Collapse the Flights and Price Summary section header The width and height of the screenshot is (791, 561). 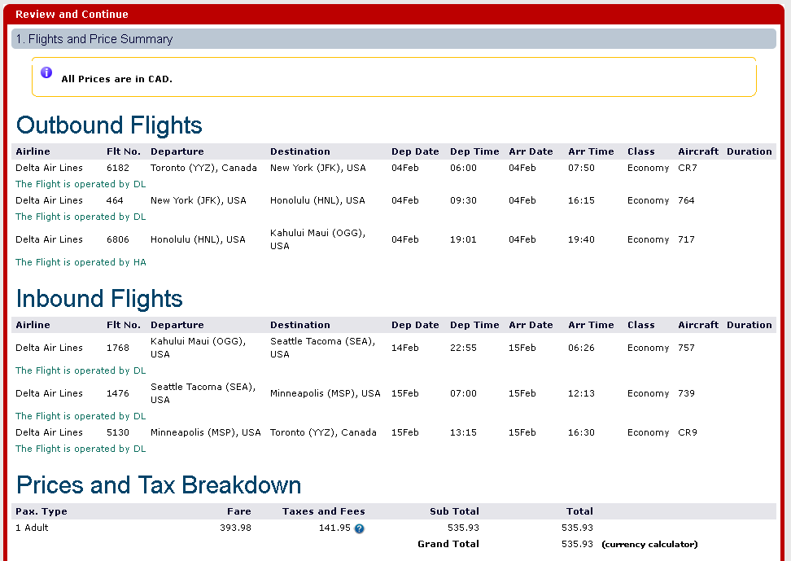pyautogui.click(x=94, y=39)
